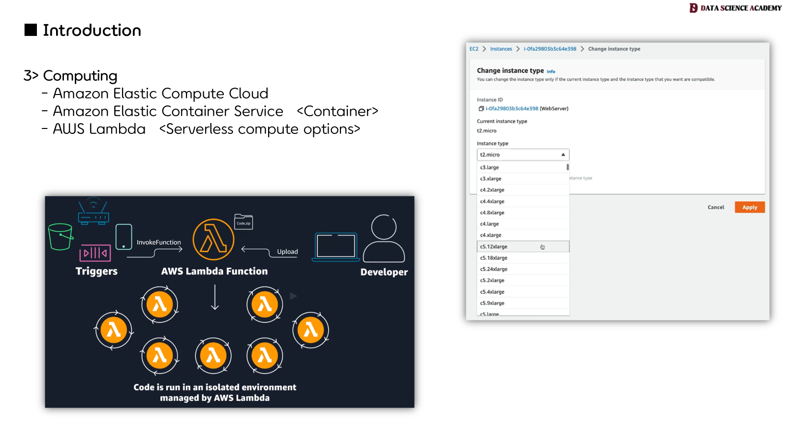Click the Introduction slide title
This screenshot has height=443, width=787.
(x=92, y=31)
